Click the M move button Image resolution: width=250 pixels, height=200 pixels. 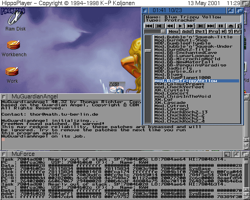click(223, 31)
